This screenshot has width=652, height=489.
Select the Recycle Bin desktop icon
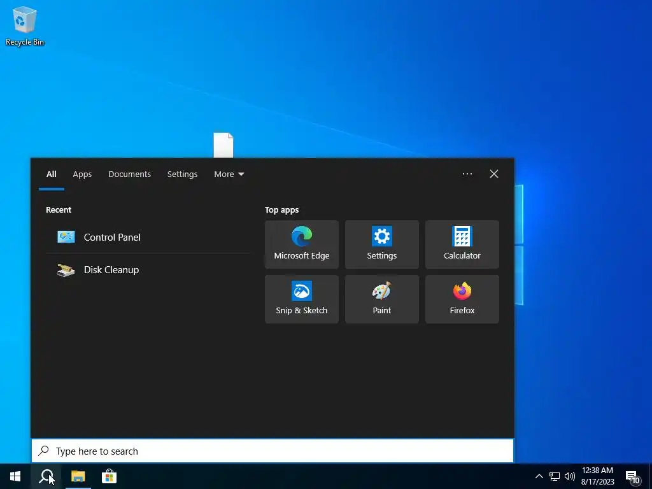coord(25,25)
